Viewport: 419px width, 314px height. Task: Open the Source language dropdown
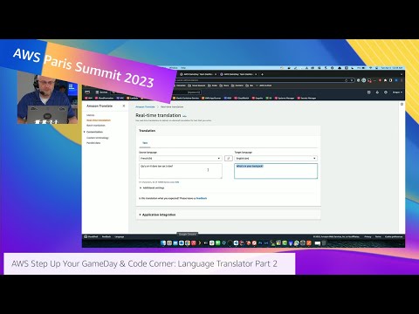tap(181, 158)
